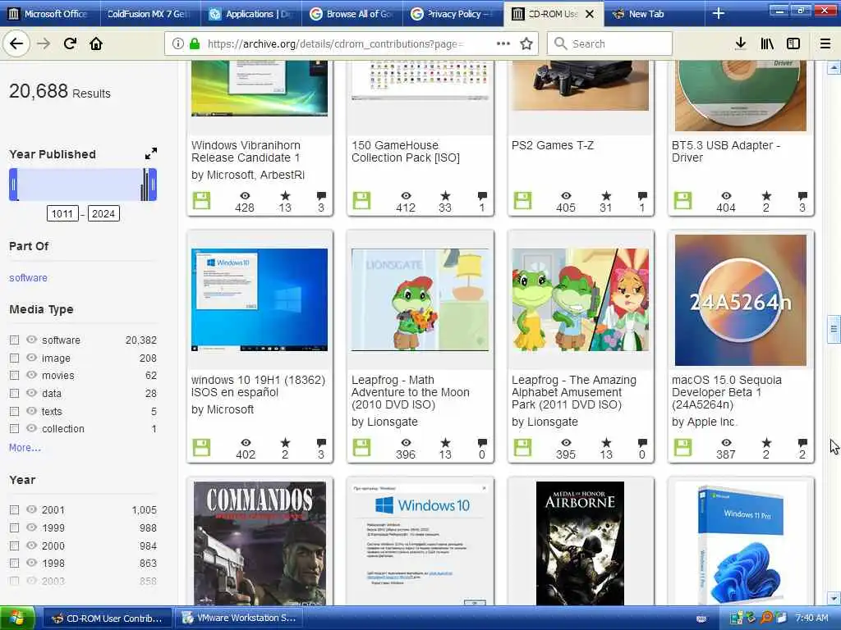Switch to the New Tab tab
This screenshot has height=630, width=841.
pos(653,14)
